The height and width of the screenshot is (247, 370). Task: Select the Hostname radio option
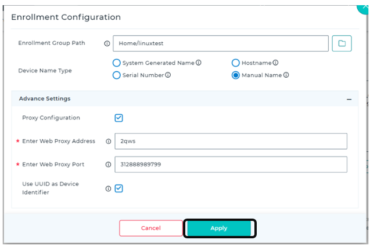235,63
